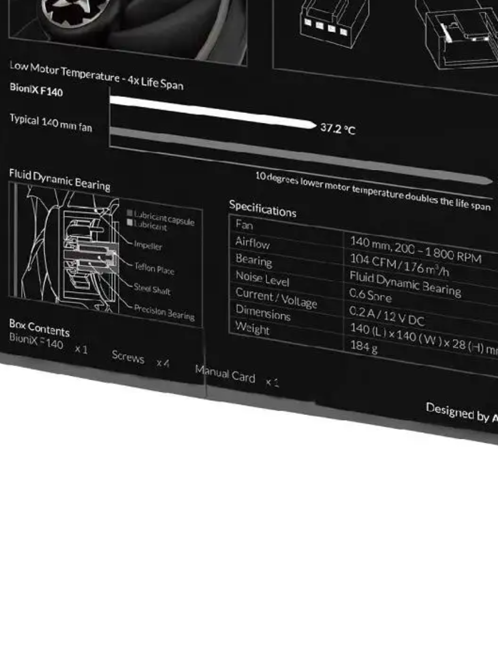Click the "Precision Bearing" diagram label

click(x=164, y=312)
